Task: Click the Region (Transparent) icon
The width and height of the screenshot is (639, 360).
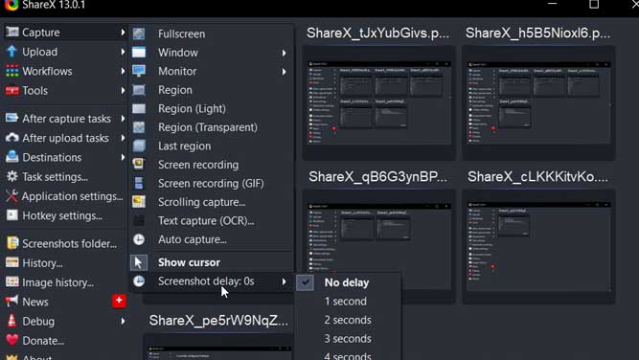Action: tap(139, 127)
